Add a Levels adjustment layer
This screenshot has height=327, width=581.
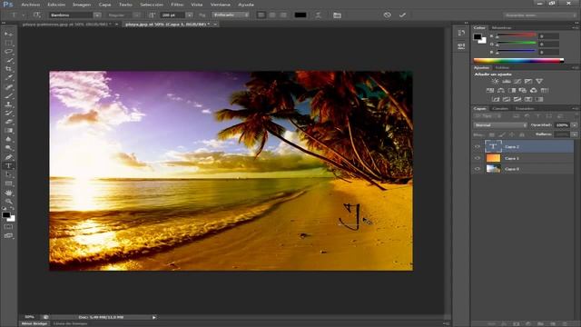coord(507,81)
